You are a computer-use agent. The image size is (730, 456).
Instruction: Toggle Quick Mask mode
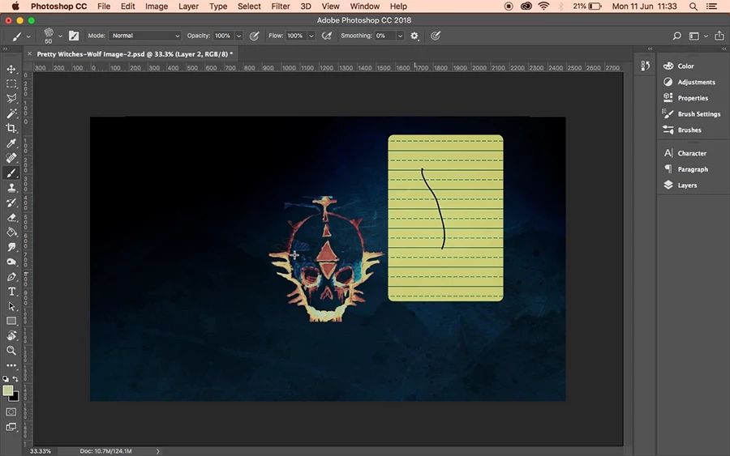(11, 411)
